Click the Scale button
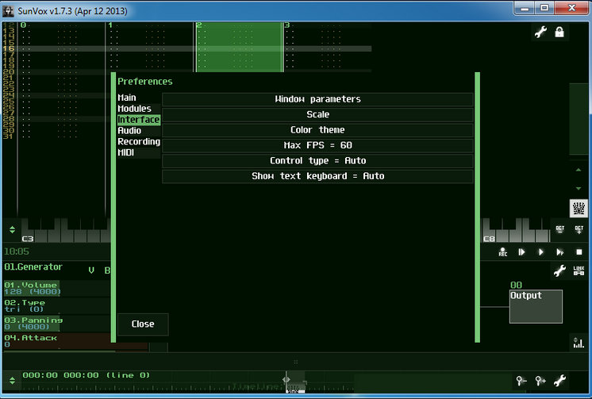The height and width of the screenshot is (399, 592). (x=317, y=115)
